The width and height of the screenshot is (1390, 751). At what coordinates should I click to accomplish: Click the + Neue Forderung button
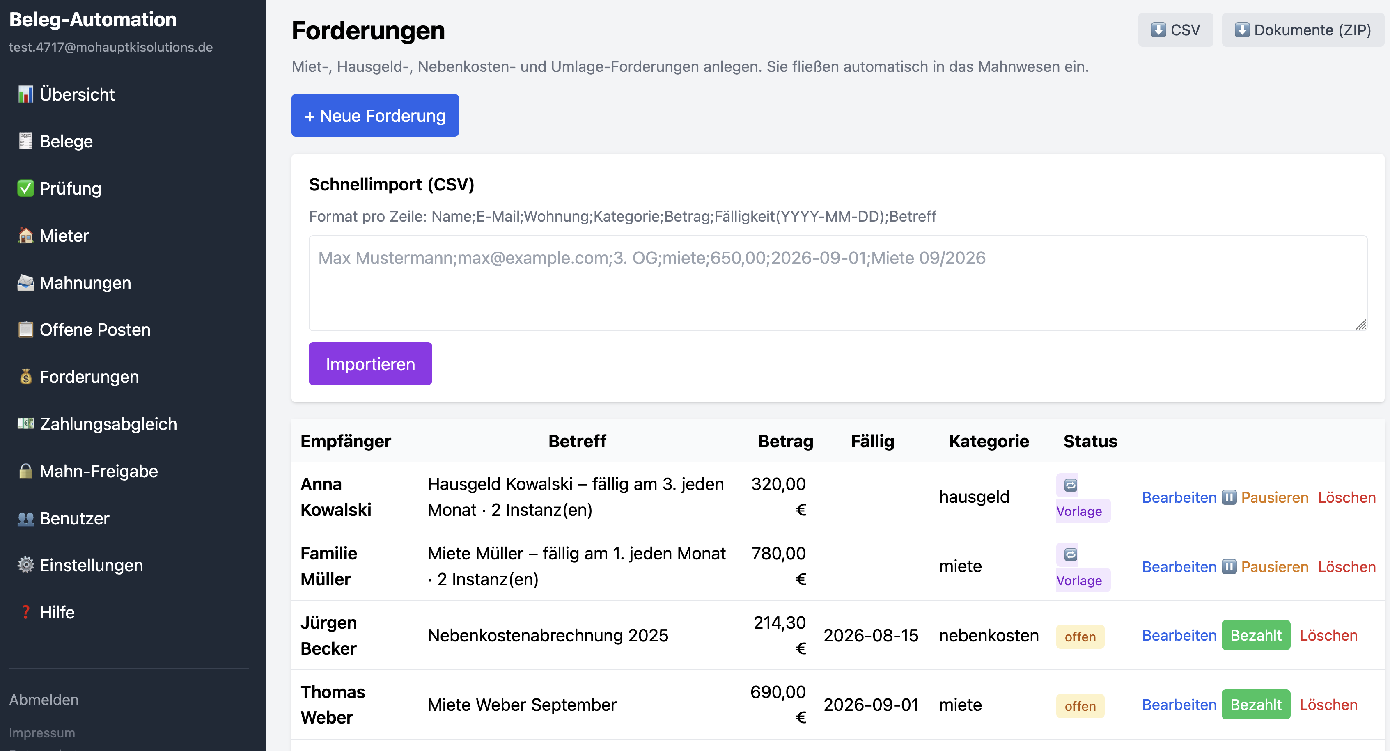point(375,115)
